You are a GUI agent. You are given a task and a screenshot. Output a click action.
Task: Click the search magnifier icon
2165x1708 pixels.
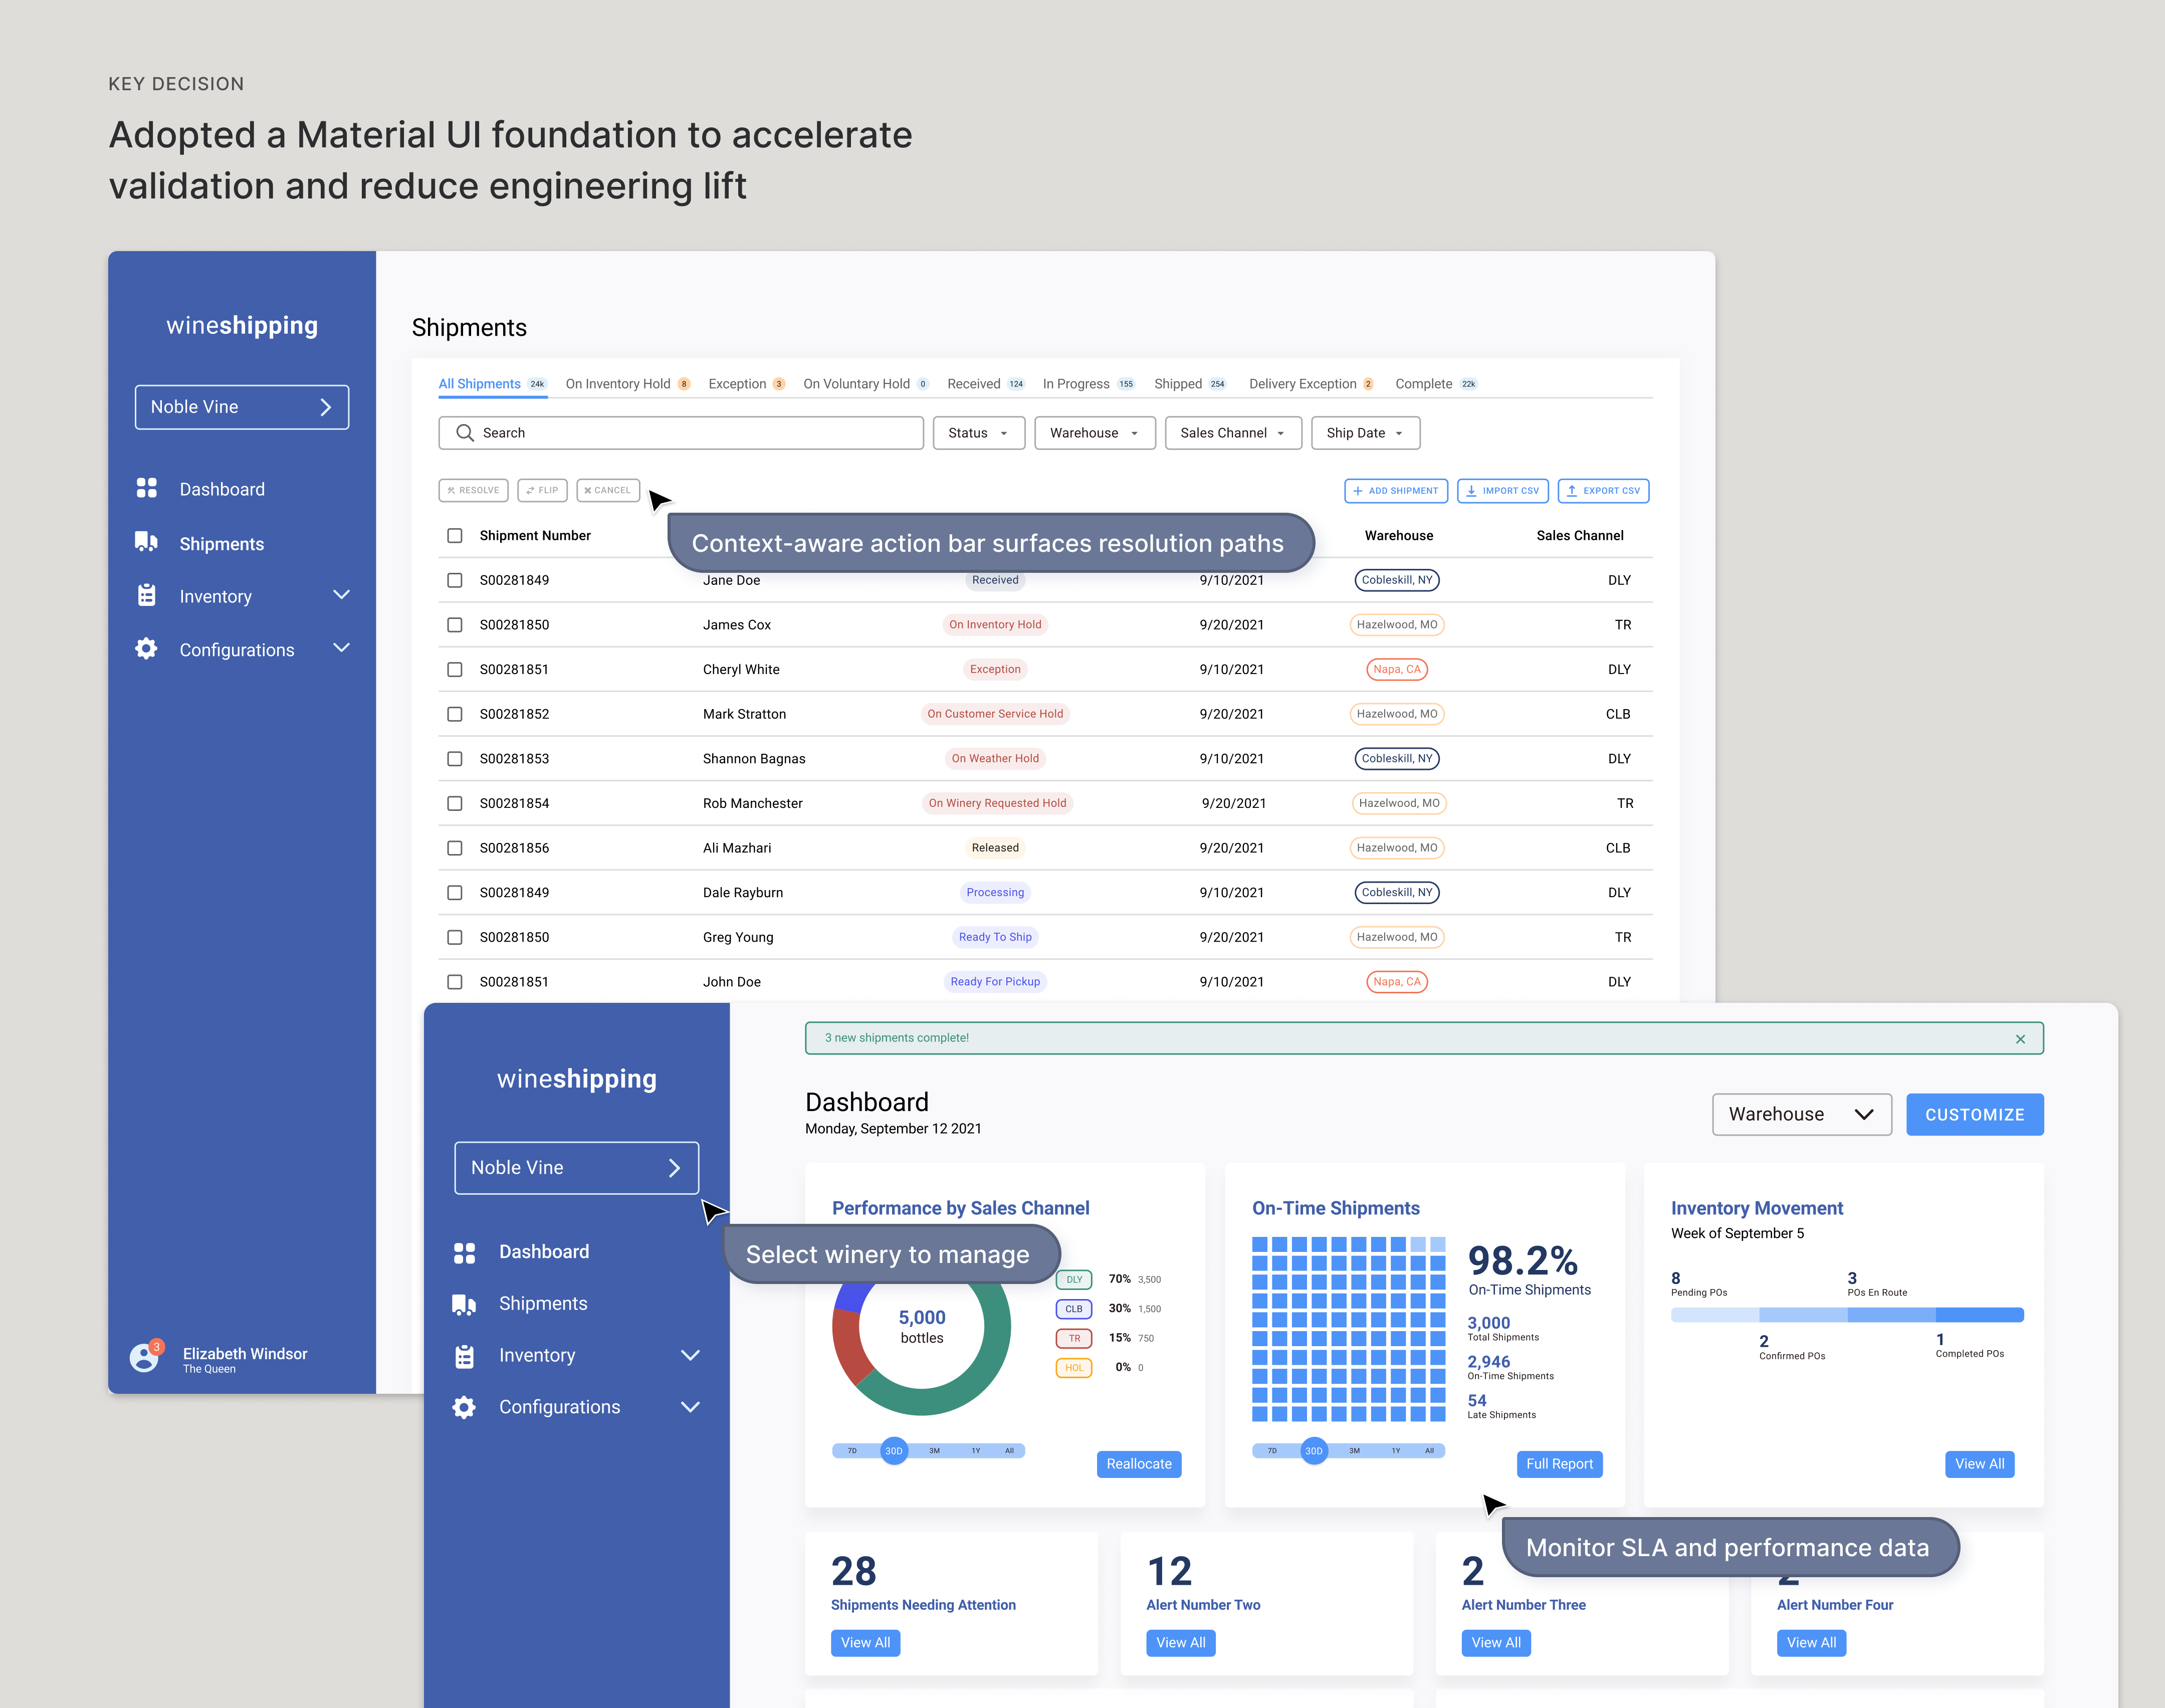pos(464,432)
